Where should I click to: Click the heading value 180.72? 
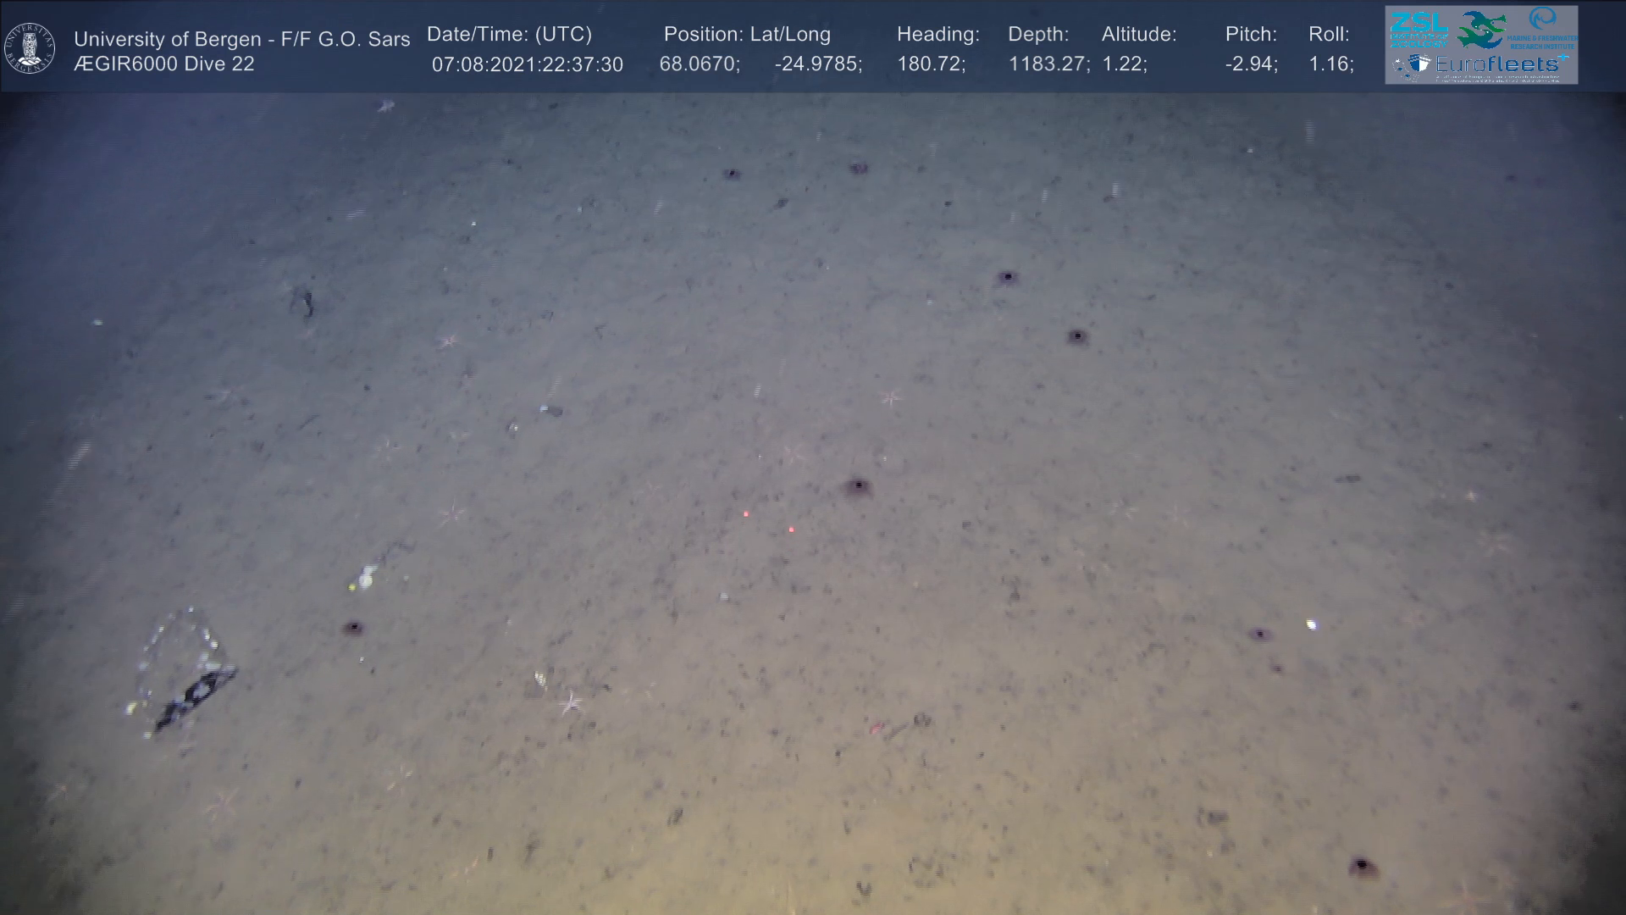pyautogui.click(x=931, y=64)
